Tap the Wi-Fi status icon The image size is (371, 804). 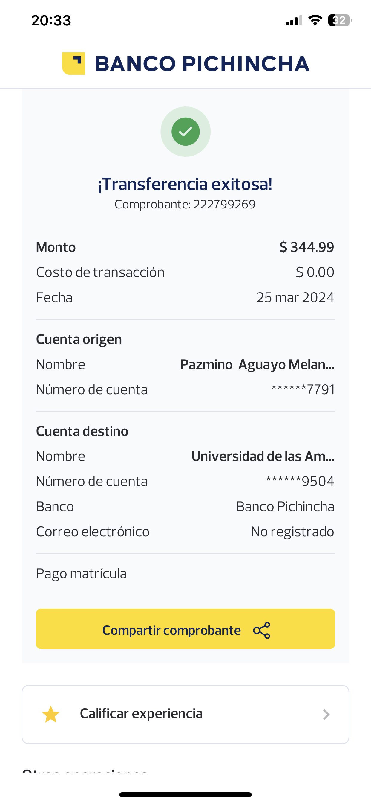[315, 20]
